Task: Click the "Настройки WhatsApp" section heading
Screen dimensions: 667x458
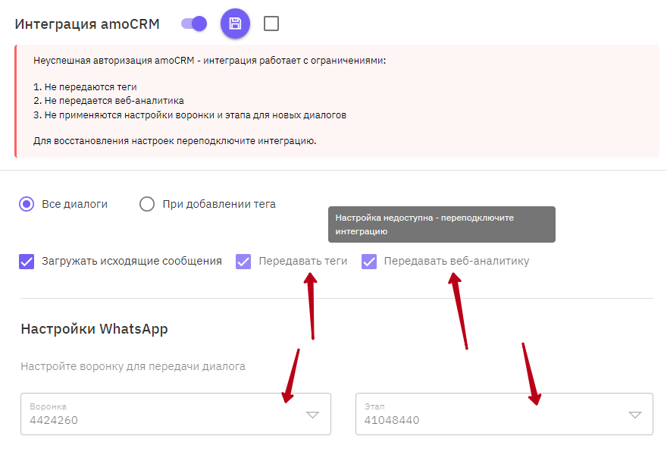Action: point(95,329)
